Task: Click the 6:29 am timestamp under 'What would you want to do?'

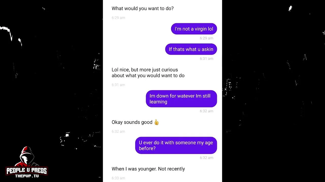Action: point(118,18)
